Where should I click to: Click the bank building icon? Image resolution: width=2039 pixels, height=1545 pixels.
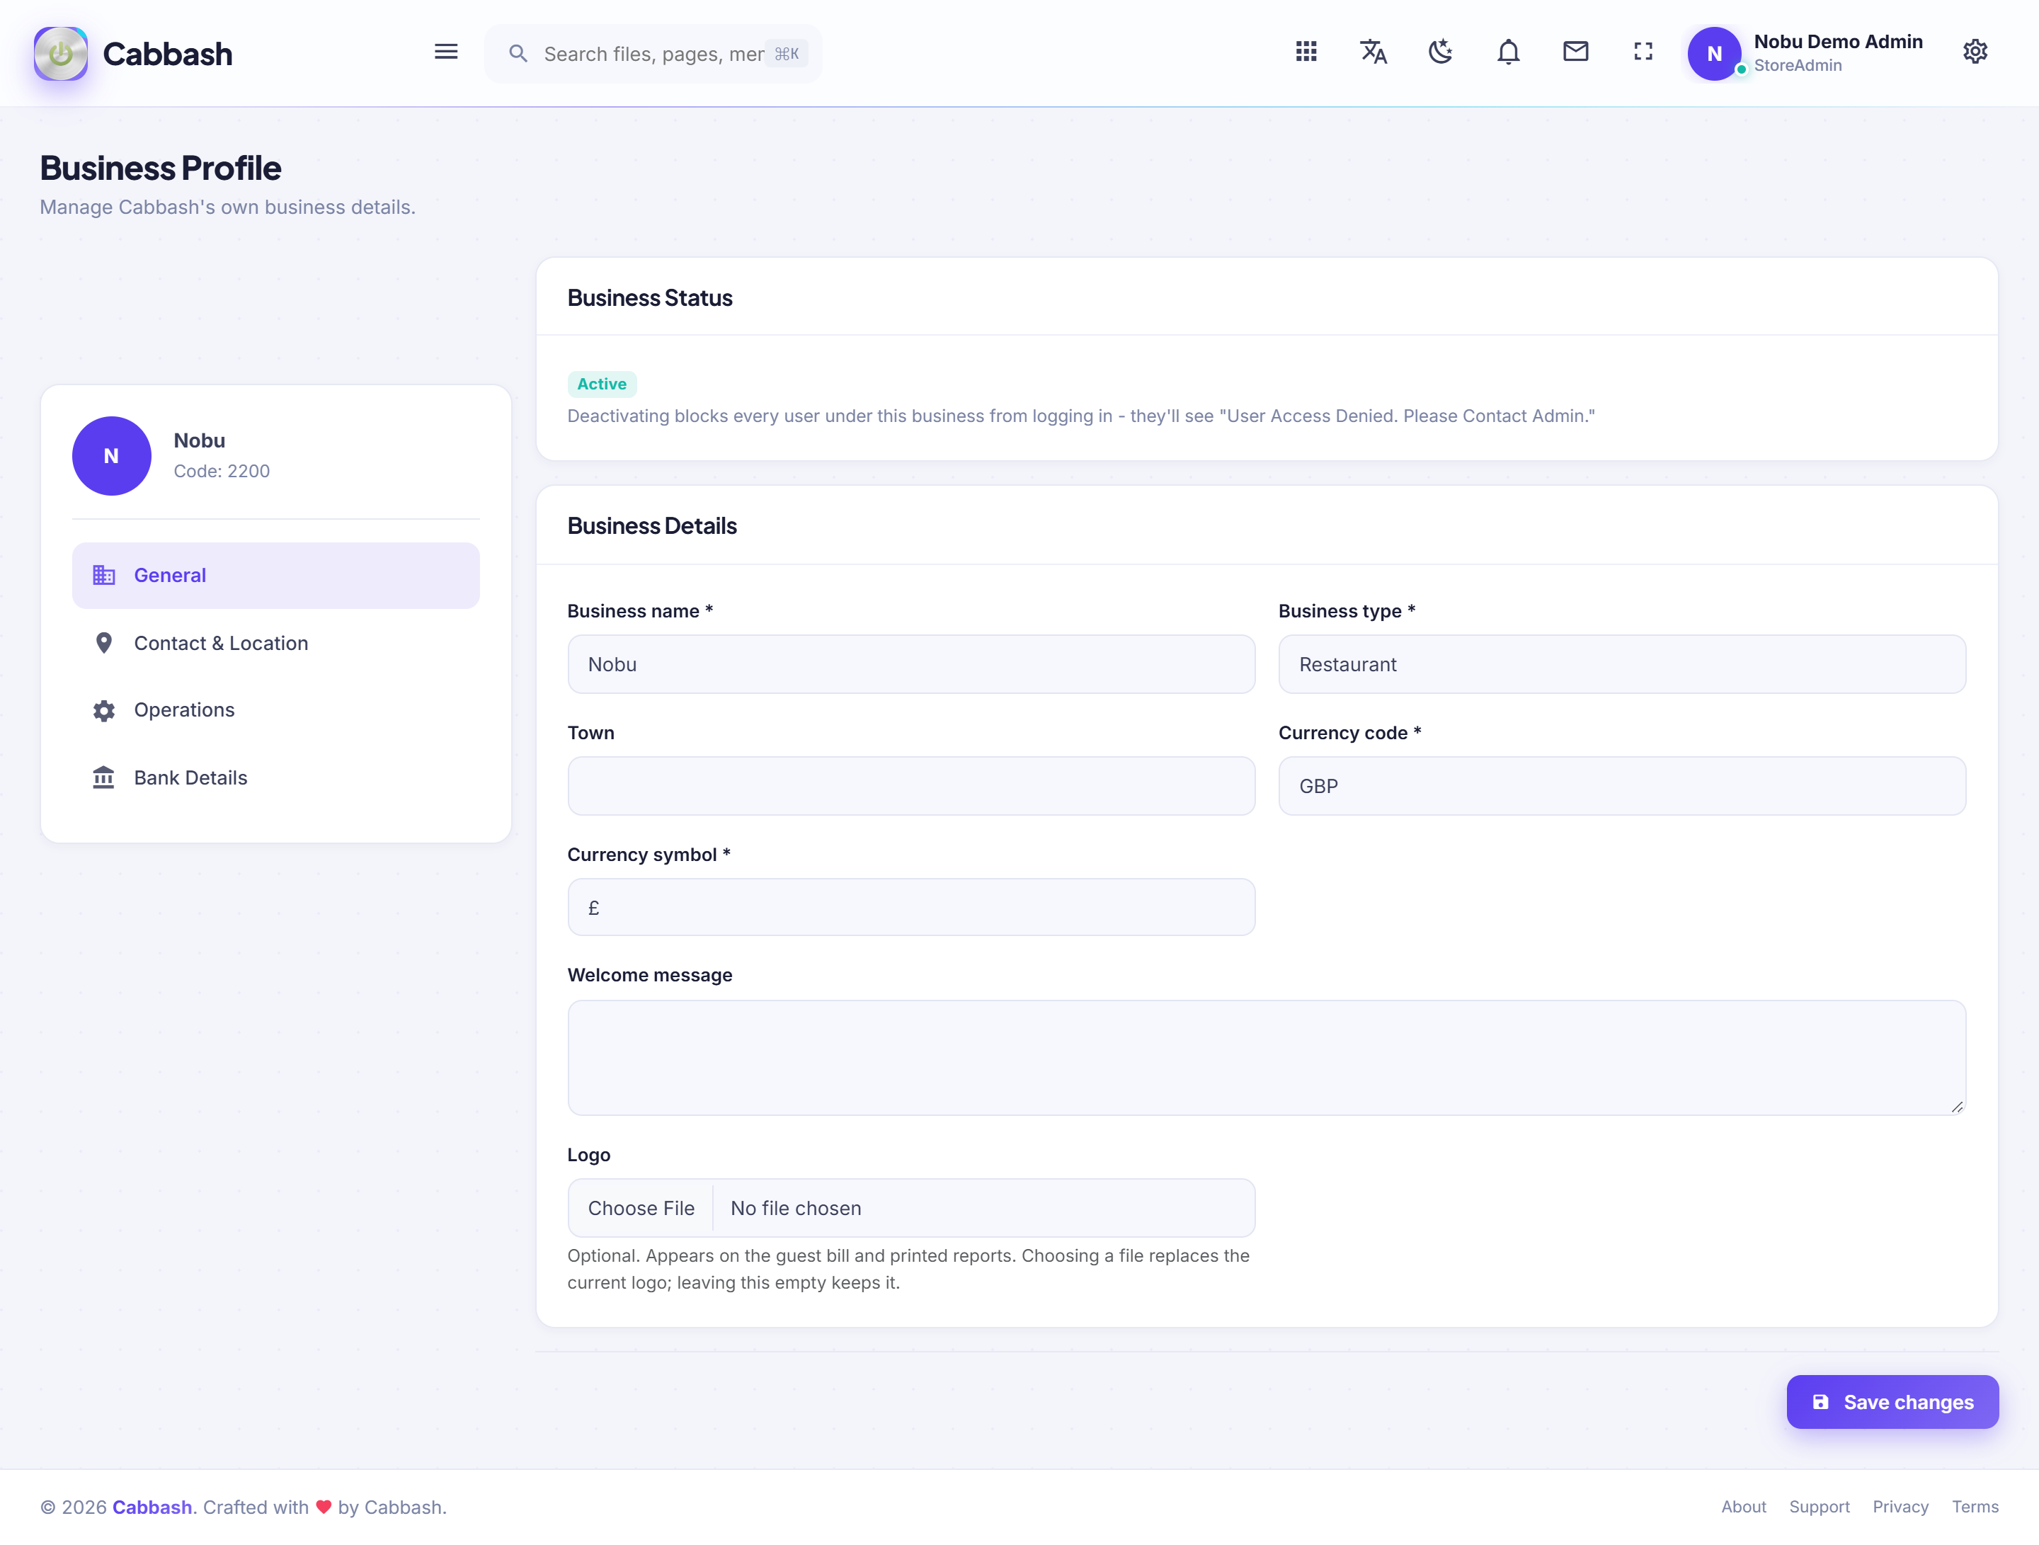[103, 777]
